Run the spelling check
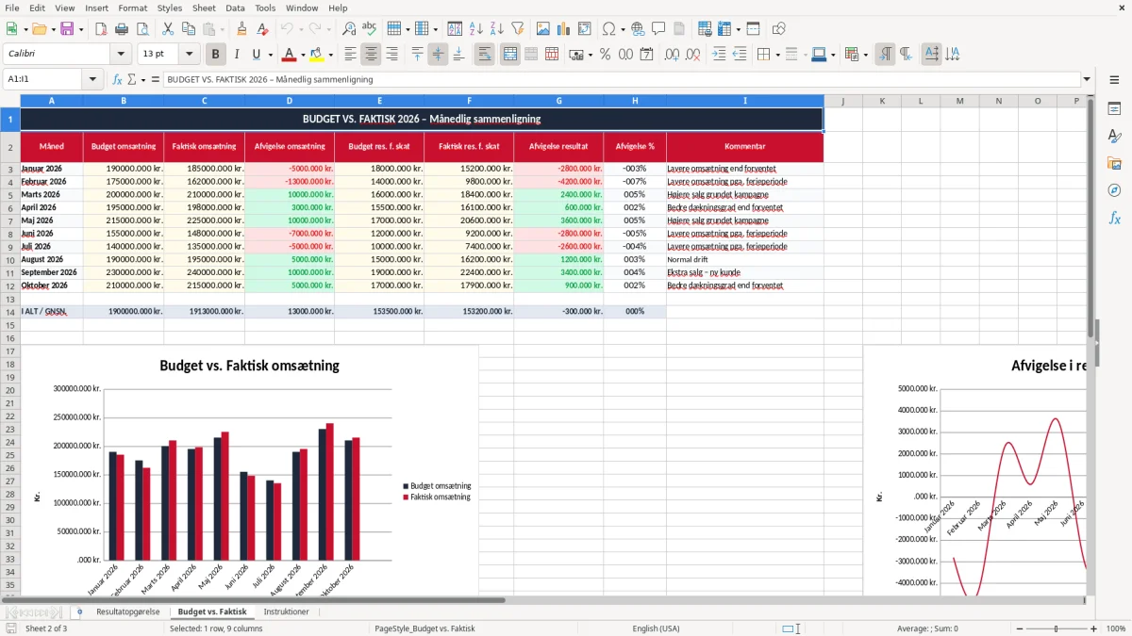Image resolution: width=1132 pixels, height=636 pixels. point(370,29)
